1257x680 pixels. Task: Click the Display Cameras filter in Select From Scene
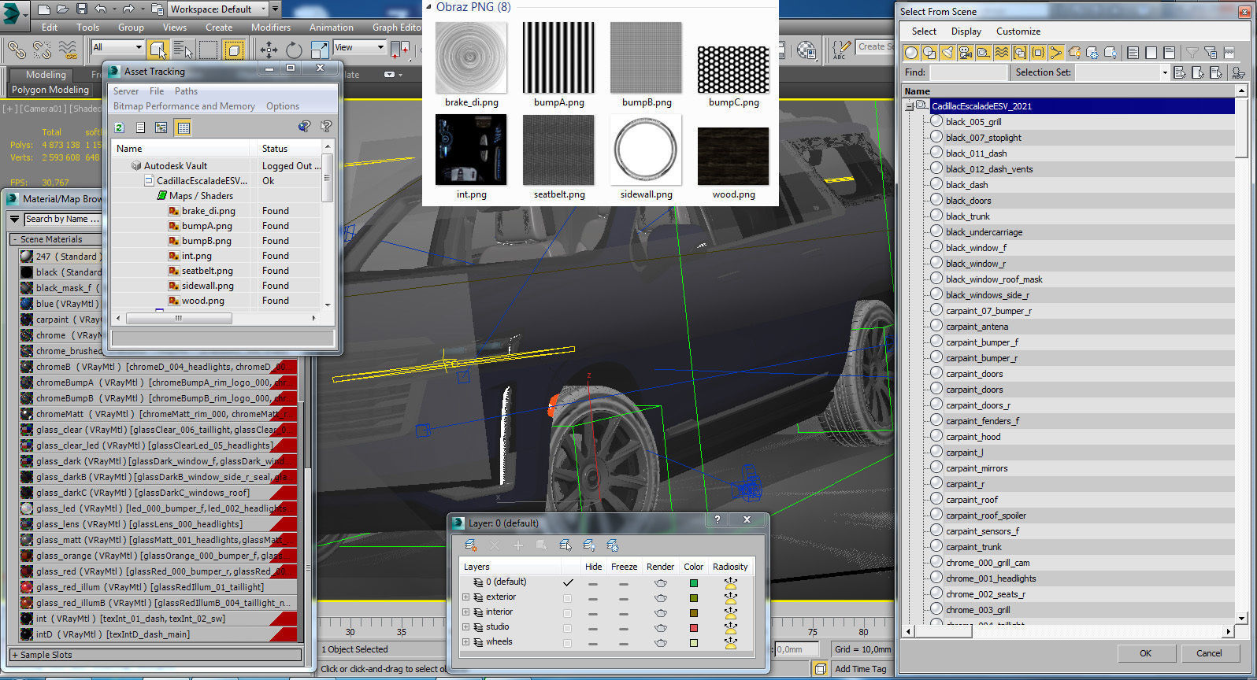point(966,53)
